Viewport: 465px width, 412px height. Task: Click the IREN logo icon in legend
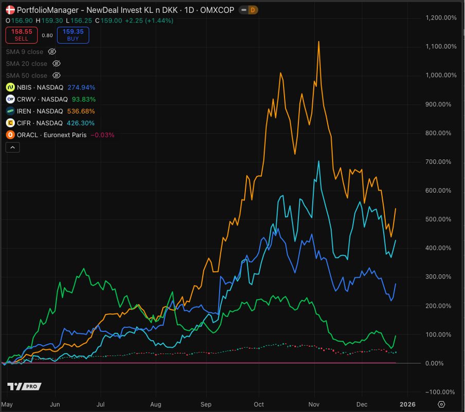pos(10,111)
